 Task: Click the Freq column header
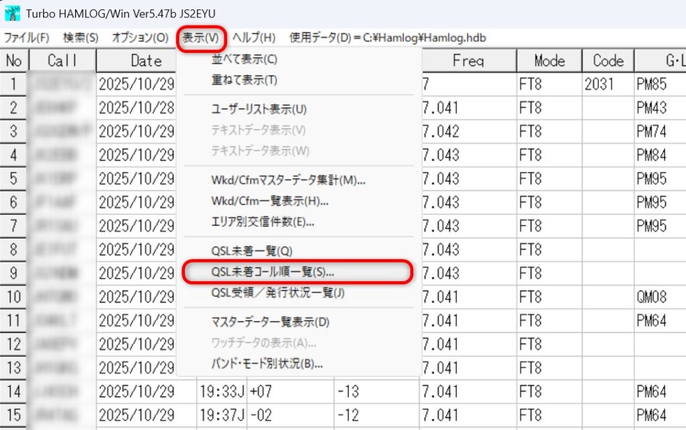coord(468,61)
